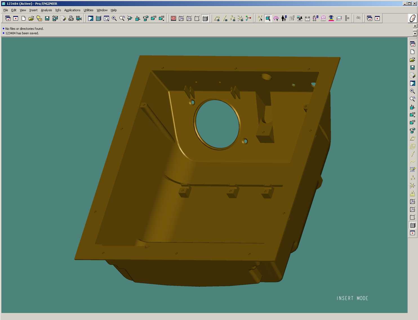Create a new object from top toolbar
The image size is (418, 320).
[x=24, y=19]
